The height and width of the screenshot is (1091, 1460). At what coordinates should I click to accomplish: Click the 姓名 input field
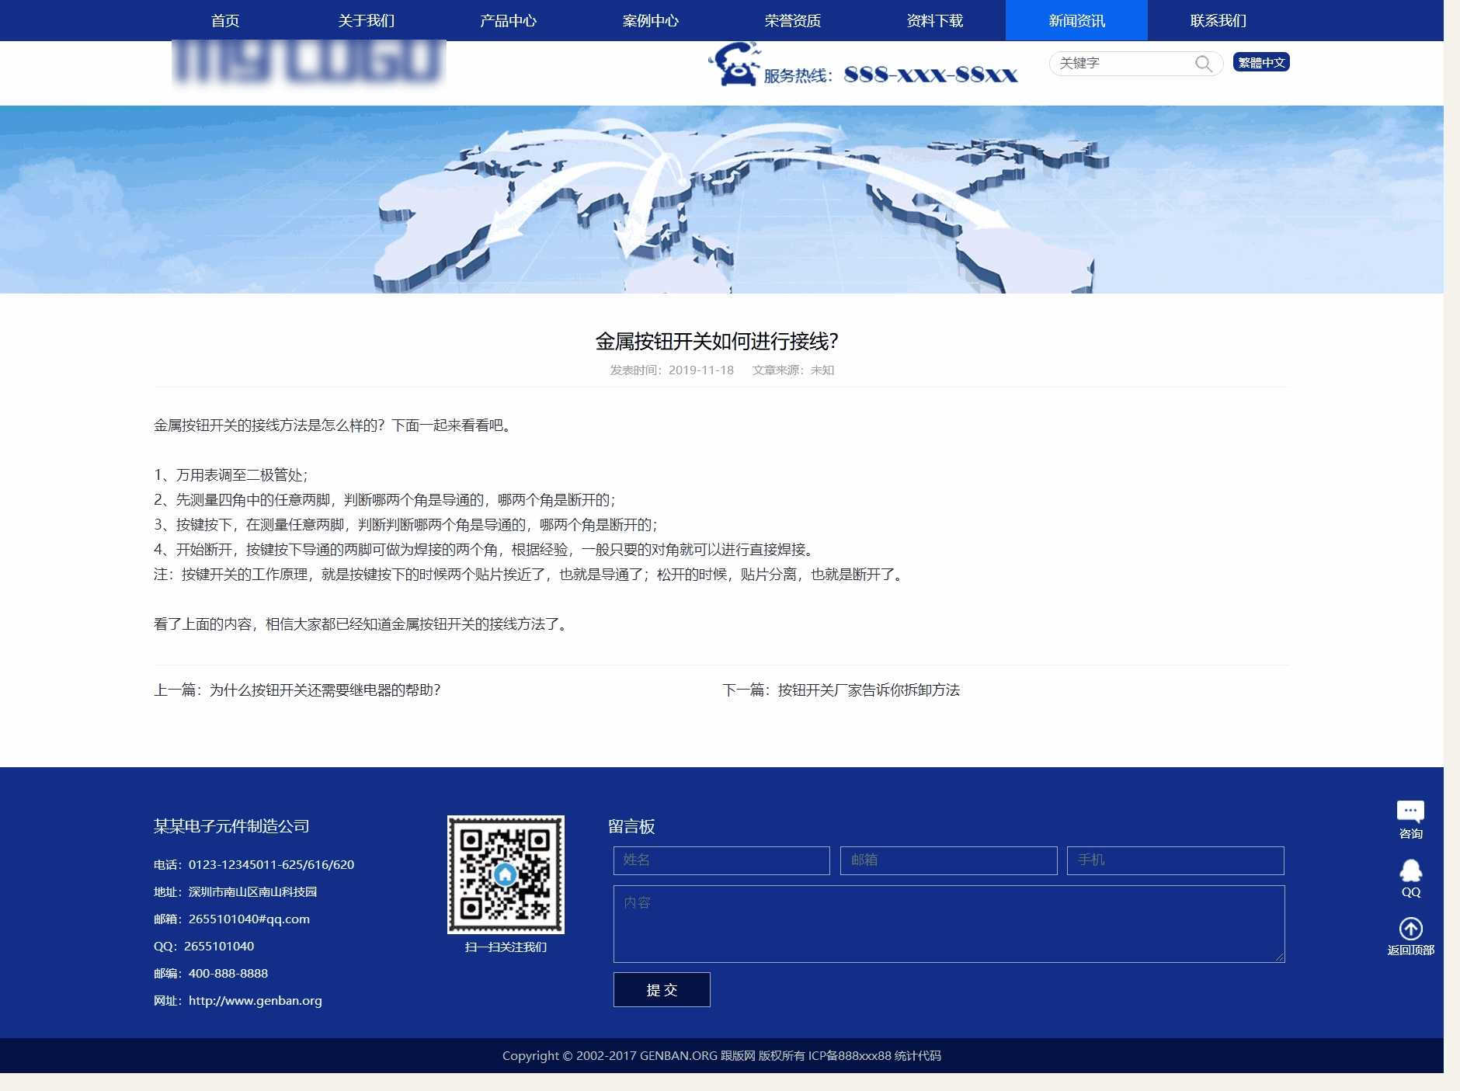pos(721,860)
